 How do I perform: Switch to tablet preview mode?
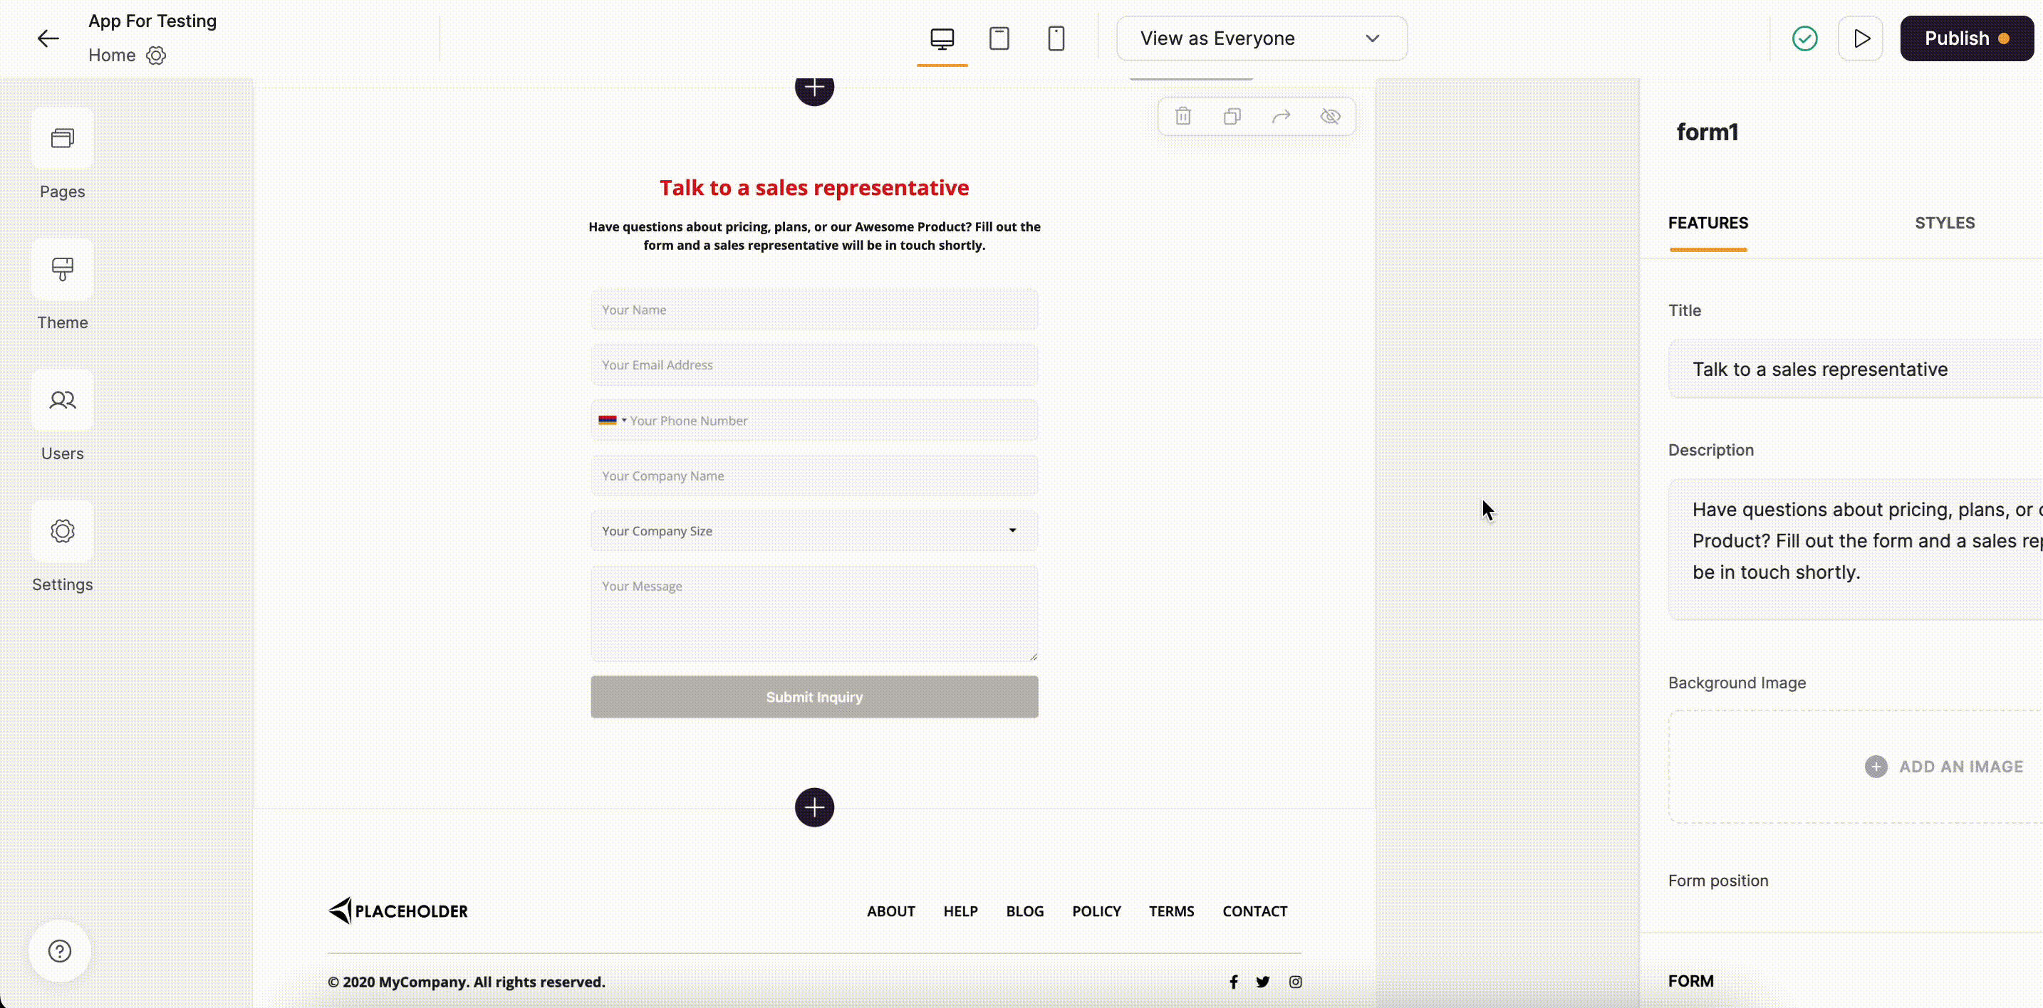999,37
